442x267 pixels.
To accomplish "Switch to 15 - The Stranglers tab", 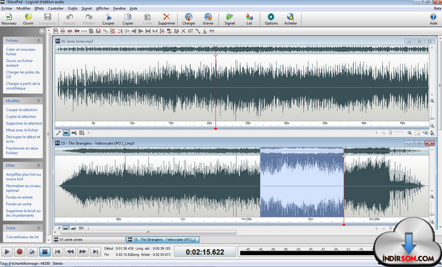I will 162,239.
